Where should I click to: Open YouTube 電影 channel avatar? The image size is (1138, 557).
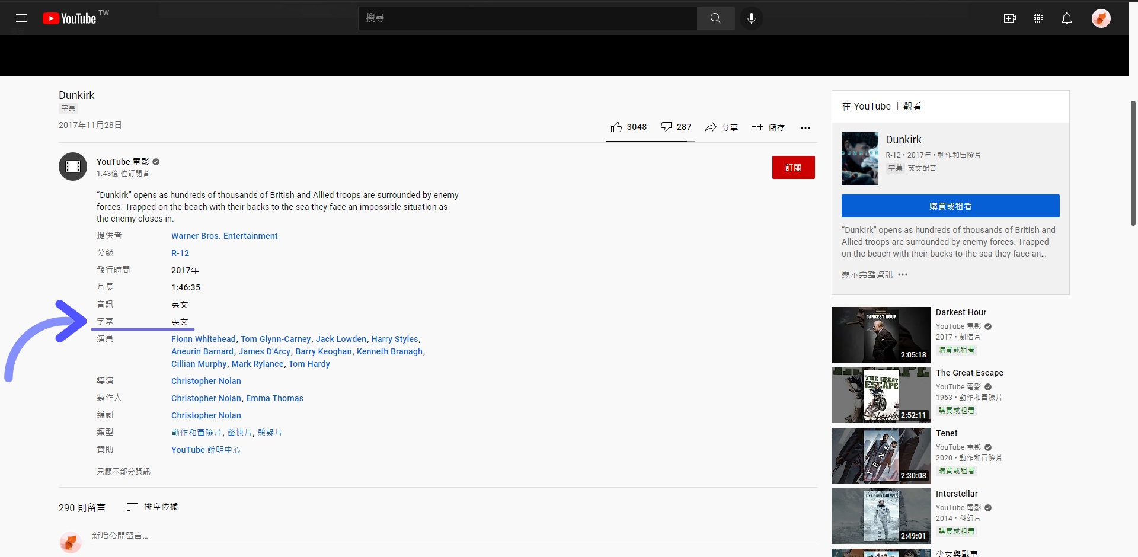pyautogui.click(x=73, y=167)
